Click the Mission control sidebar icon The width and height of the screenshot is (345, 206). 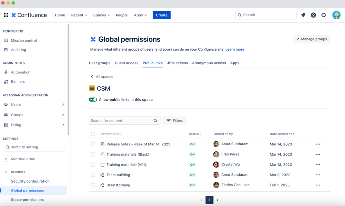coord(6,40)
